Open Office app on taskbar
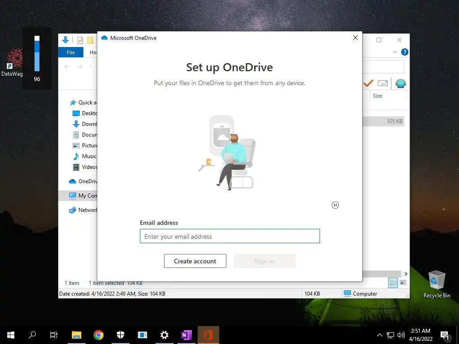 click(x=208, y=335)
